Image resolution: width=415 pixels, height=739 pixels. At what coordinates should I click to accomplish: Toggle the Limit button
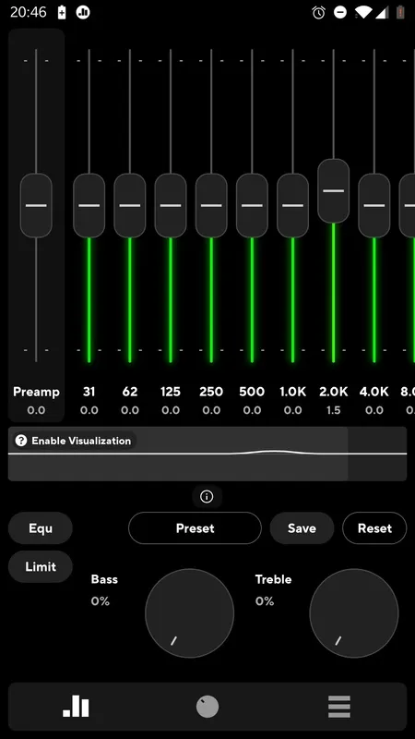41,566
